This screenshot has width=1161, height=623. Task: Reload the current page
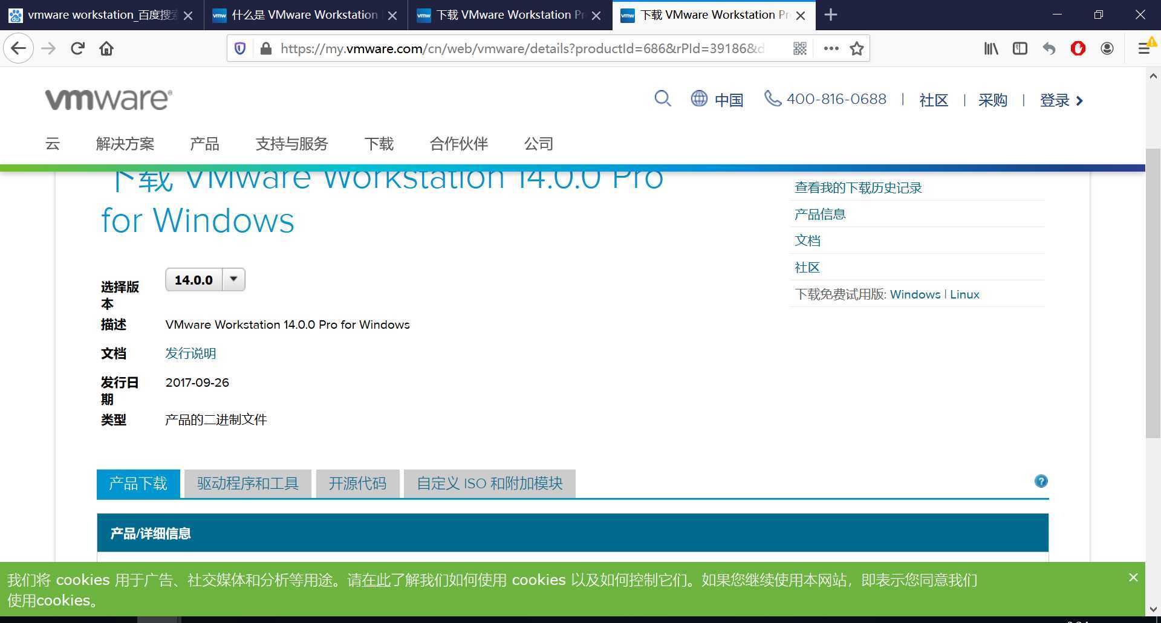pos(77,48)
